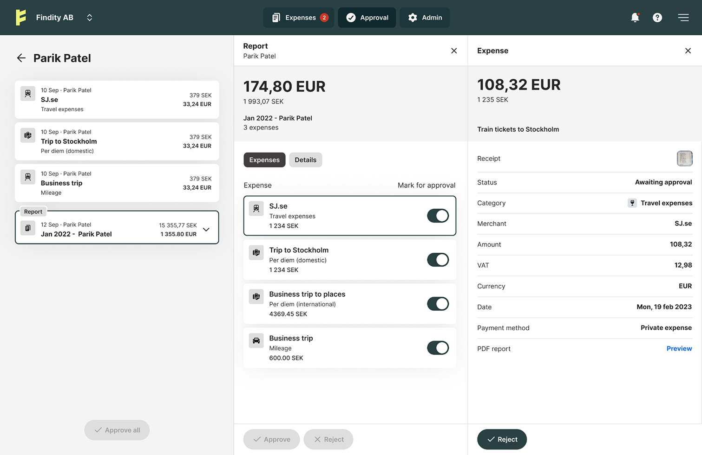Expand the Jan 2022 report chevron

[x=206, y=229]
